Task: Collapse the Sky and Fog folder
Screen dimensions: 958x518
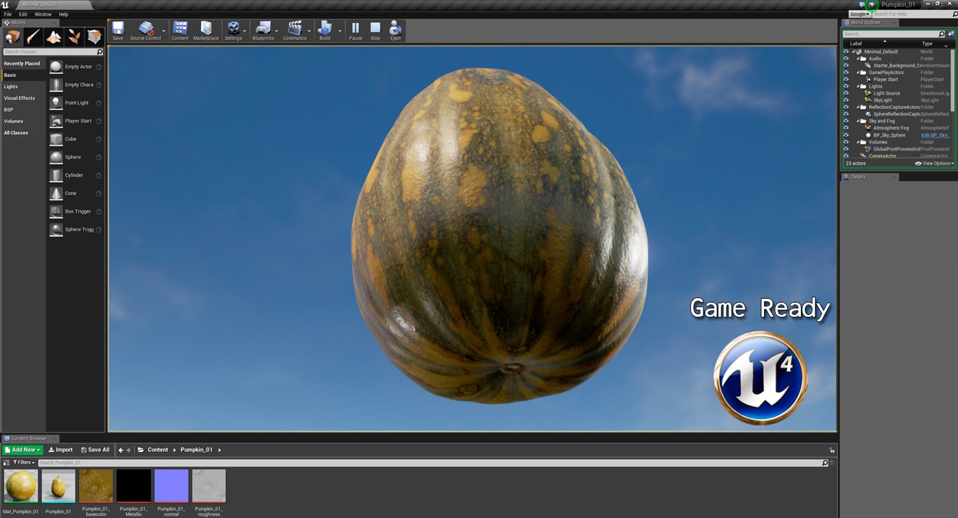Action: point(858,121)
